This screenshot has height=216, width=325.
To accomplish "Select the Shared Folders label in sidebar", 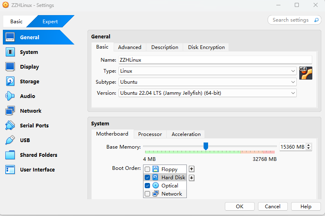I will tap(38, 155).
